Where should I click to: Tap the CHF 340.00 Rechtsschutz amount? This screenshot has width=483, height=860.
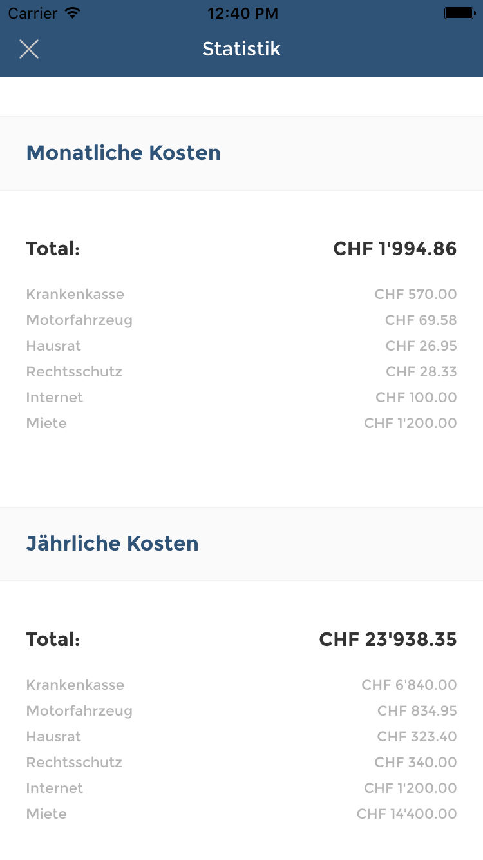coord(415,763)
